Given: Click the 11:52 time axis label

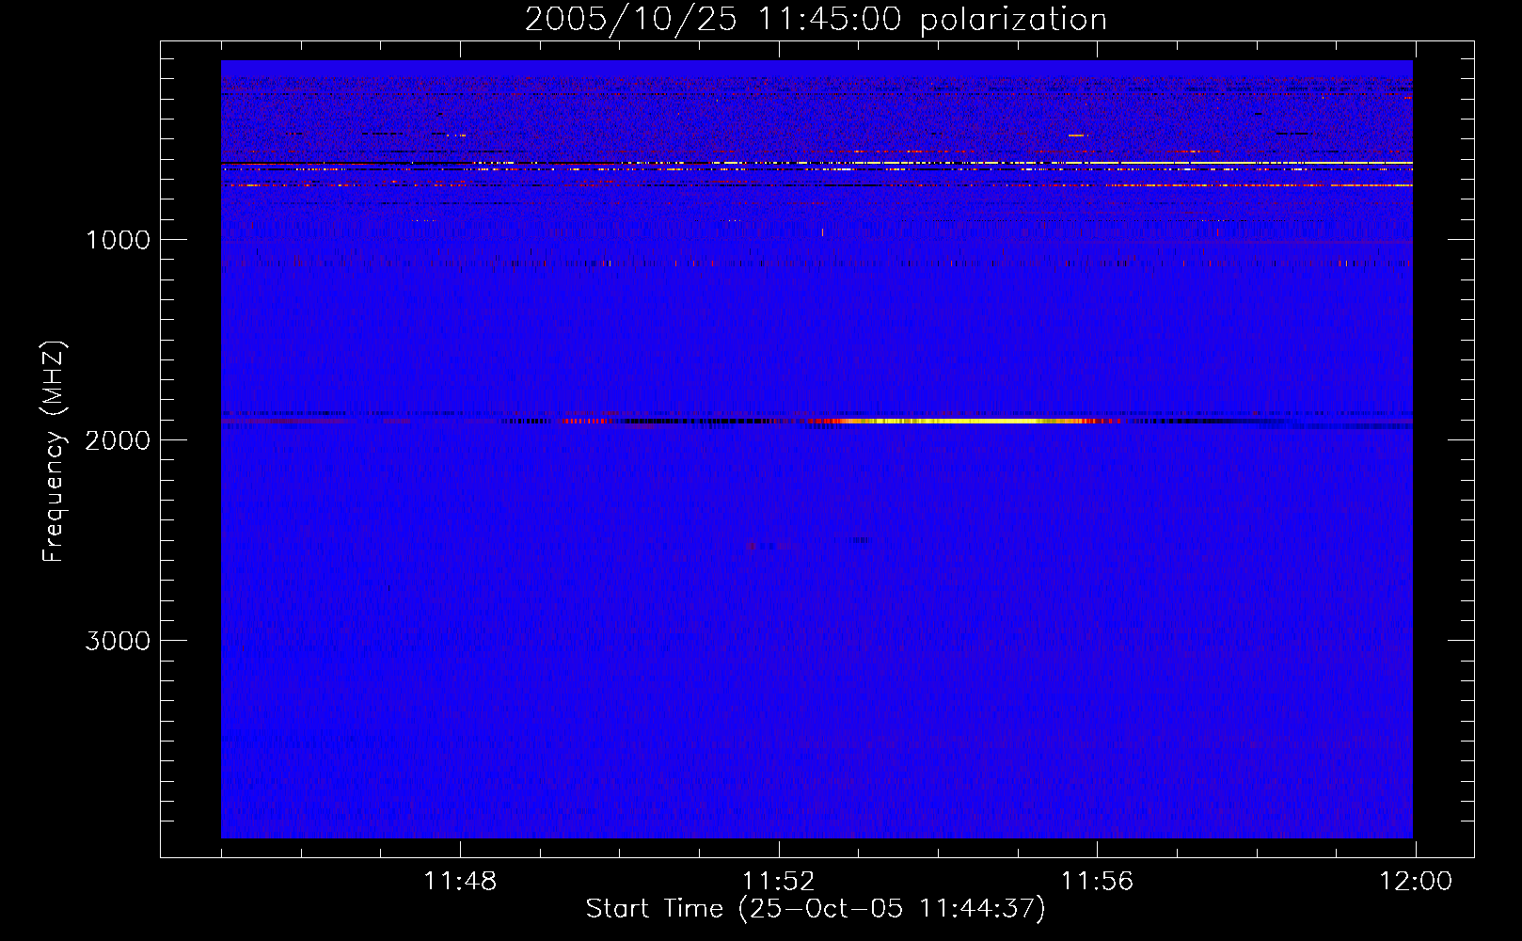Looking at the screenshot, I should pos(778,882).
